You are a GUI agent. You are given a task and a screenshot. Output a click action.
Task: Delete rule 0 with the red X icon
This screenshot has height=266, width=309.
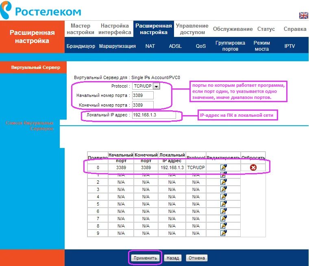(x=253, y=167)
